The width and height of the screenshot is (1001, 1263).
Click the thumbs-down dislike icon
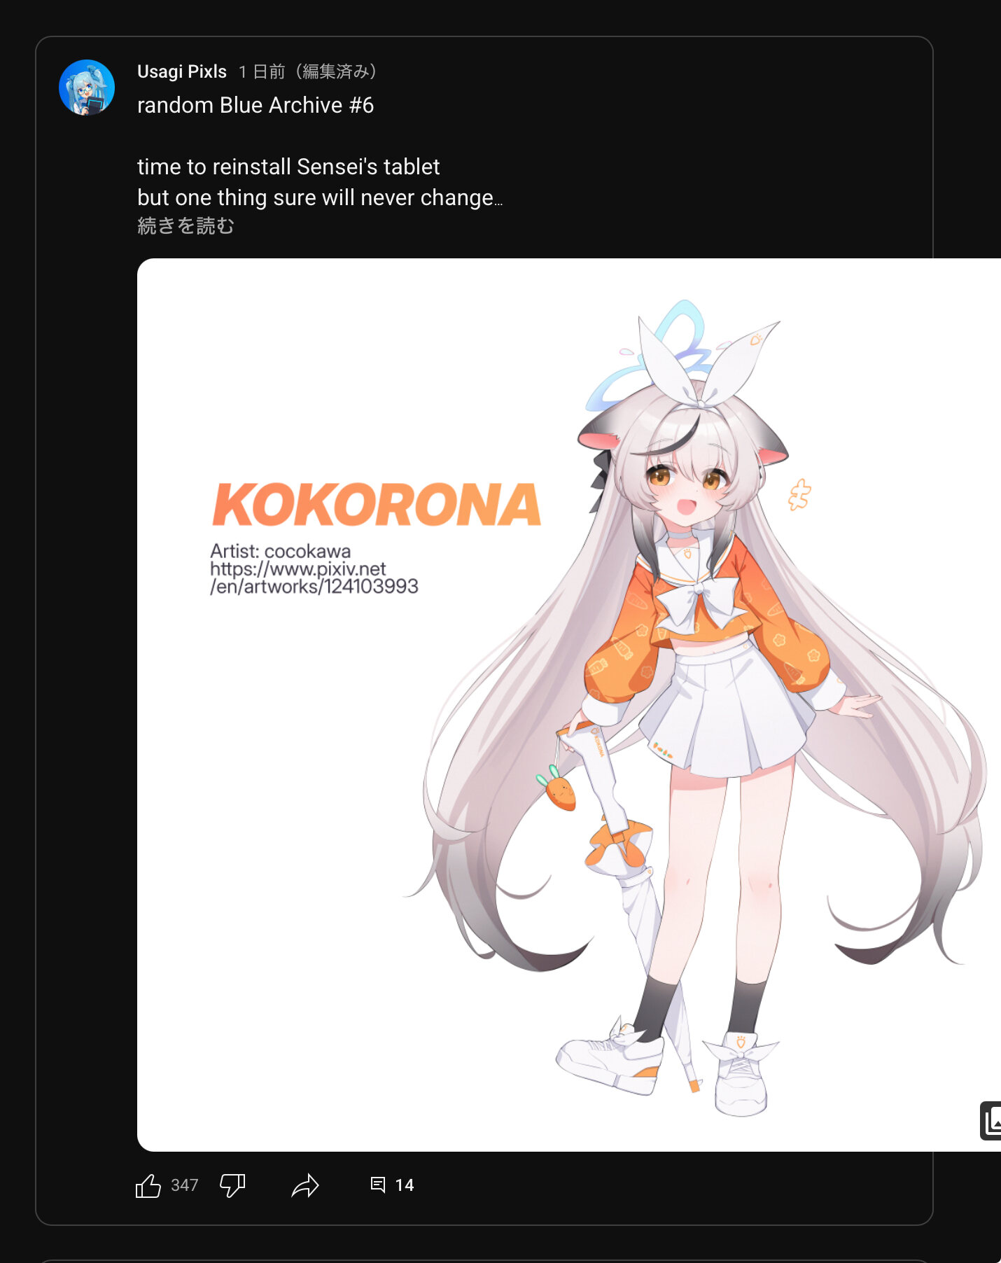[x=232, y=1185]
